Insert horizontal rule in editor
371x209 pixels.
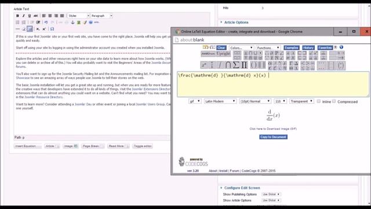[17, 29]
